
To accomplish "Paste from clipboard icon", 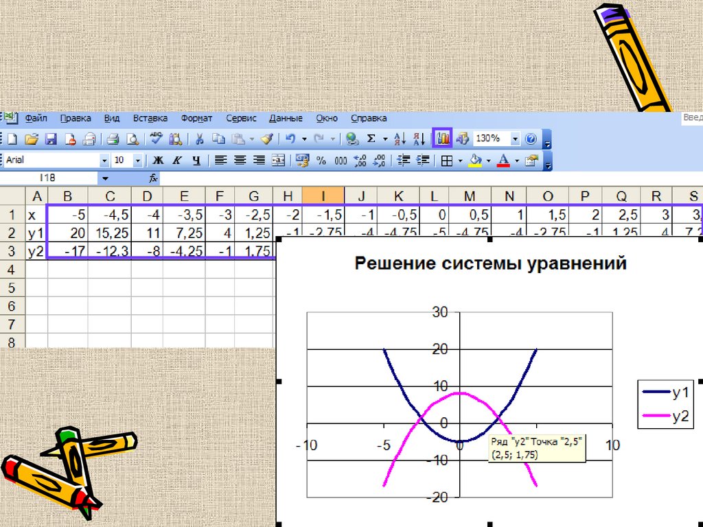I will 238,139.
